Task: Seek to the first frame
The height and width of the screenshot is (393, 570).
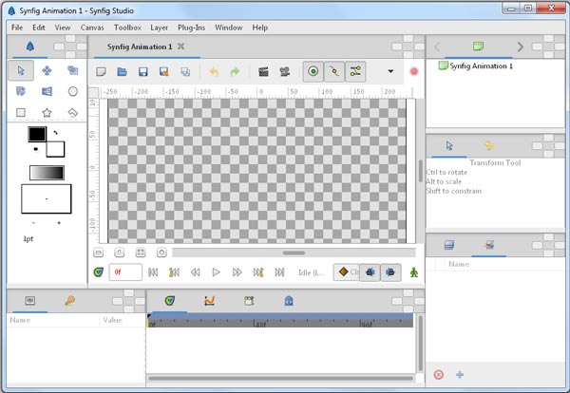Action: [x=153, y=272]
